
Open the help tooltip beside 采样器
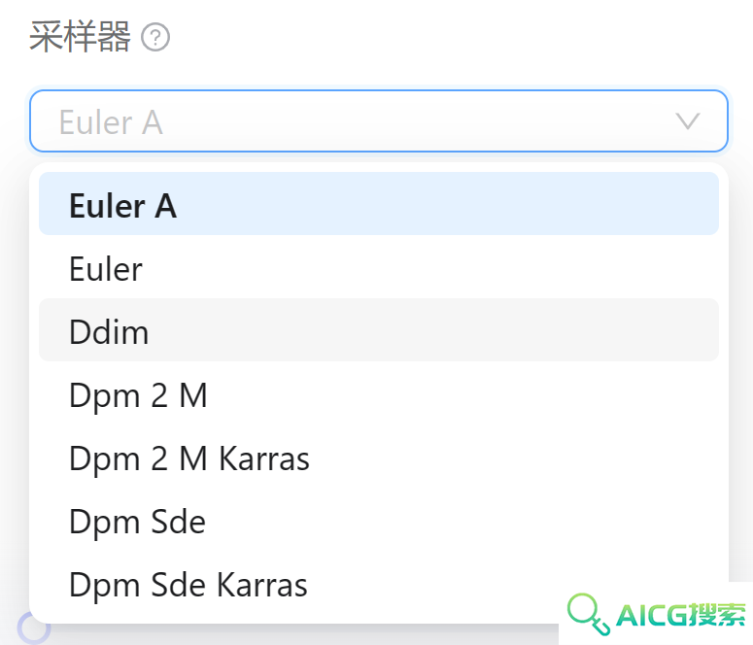[155, 37]
